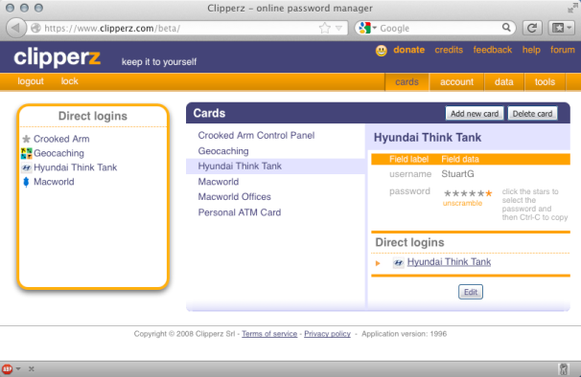
Task: Open Privacy policy link
Action: tap(327, 334)
